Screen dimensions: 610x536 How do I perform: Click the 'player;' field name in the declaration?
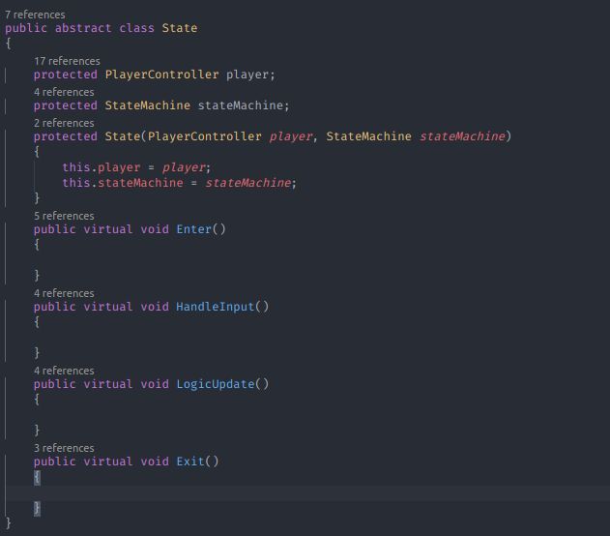pos(250,74)
